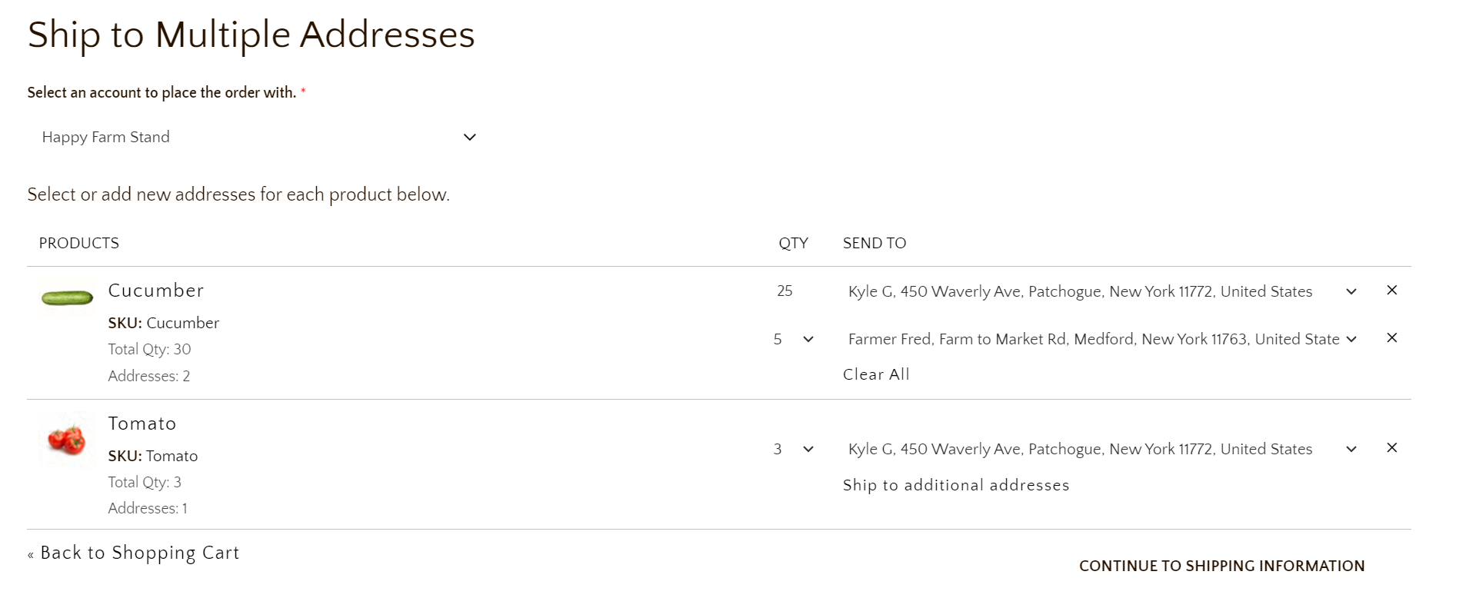Image resolution: width=1466 pixels, height=608 pixels.
Task: Continue to Shipping Information
Action: [x=1221, y=566]
